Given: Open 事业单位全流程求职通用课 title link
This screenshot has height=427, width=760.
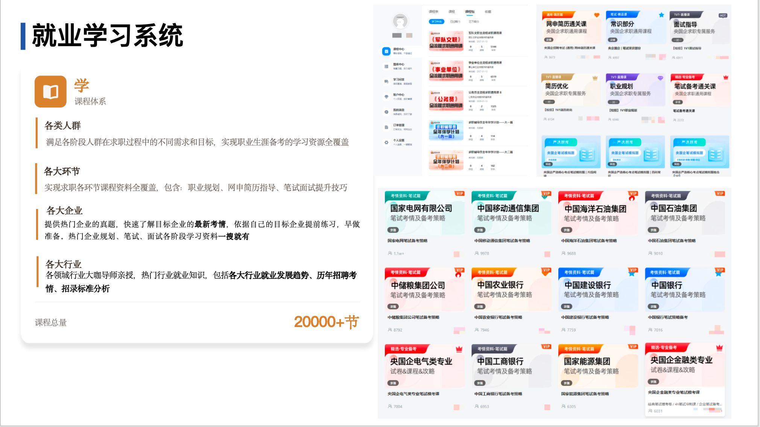Looking at the screenshot, I should [485, 63].
